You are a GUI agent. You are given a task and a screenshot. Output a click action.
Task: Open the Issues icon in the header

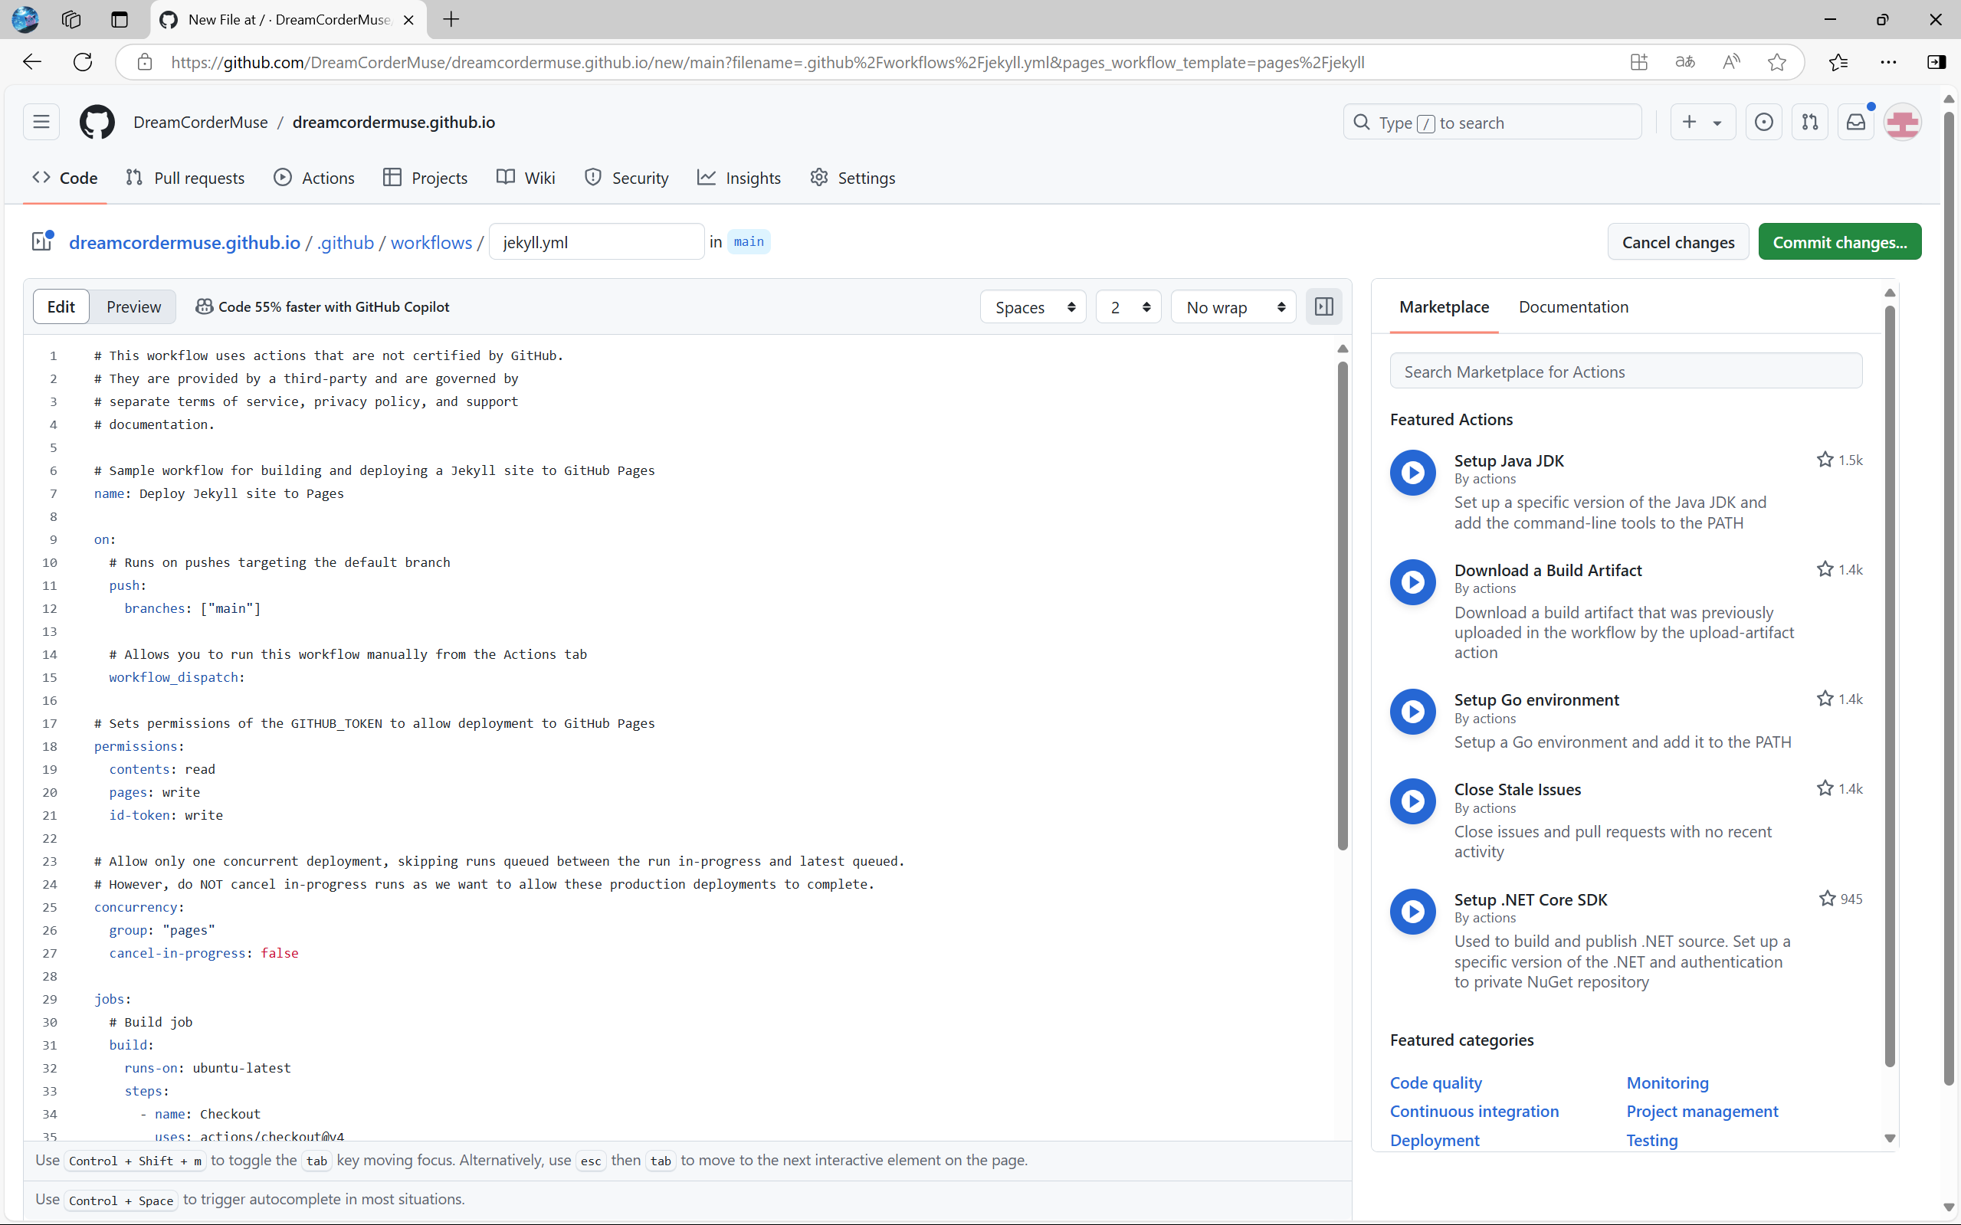pos(1763,123)
